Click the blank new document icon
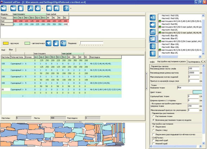The height and width of the screenshot is (149, 207). (x=21, y=8)
